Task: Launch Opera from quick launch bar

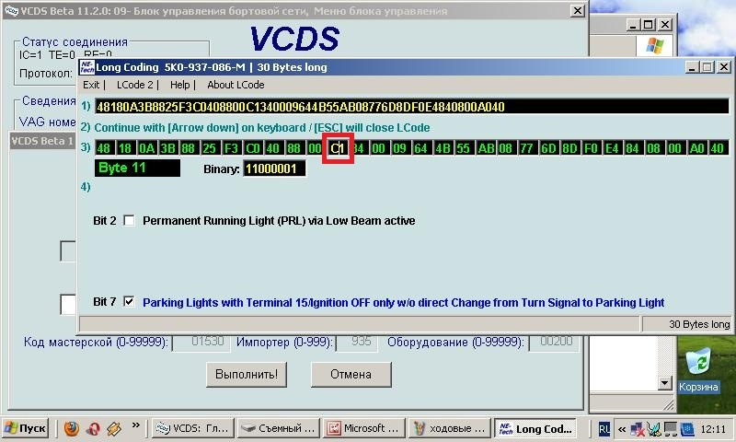Action: point(93,428)
